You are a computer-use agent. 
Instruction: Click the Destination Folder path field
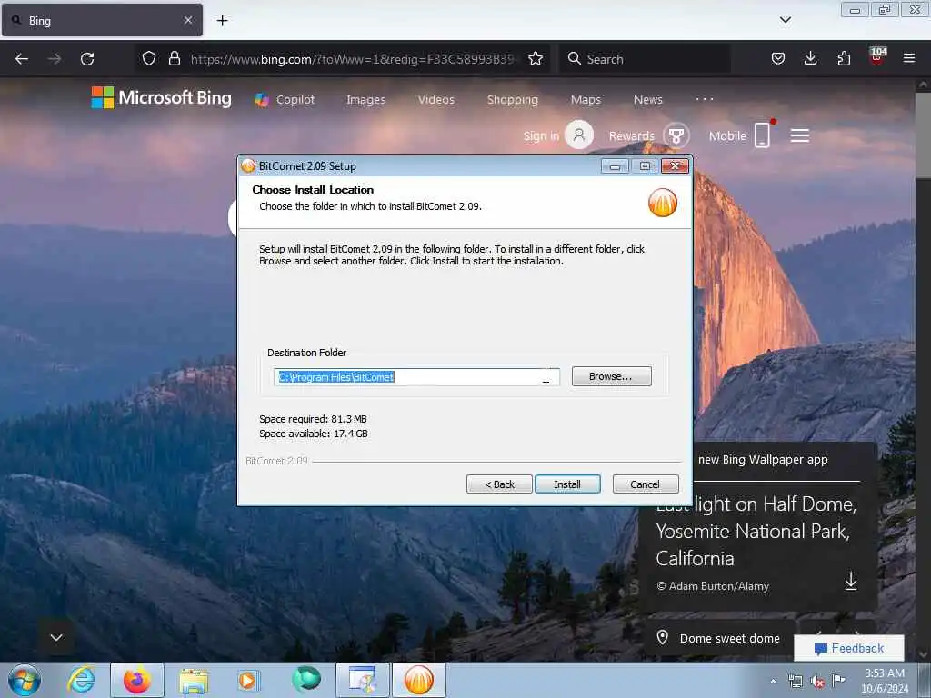click(x=416, y=377)
